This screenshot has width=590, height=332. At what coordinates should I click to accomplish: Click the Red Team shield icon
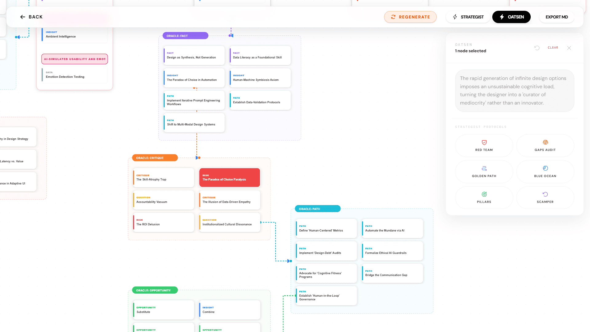484,142
